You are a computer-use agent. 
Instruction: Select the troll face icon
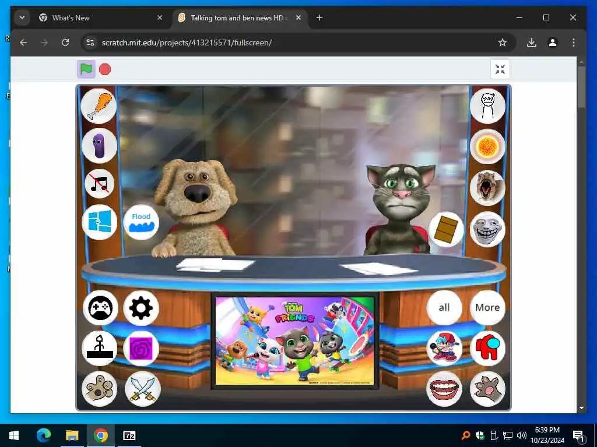[488, 229]
